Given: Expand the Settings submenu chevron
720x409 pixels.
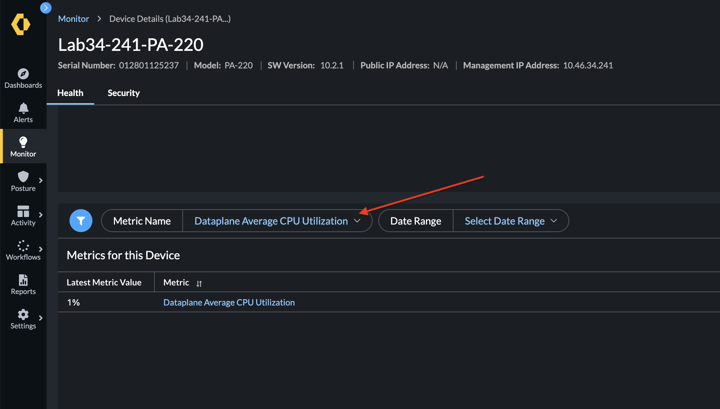Looking at the screenshot, I should 41,318.
